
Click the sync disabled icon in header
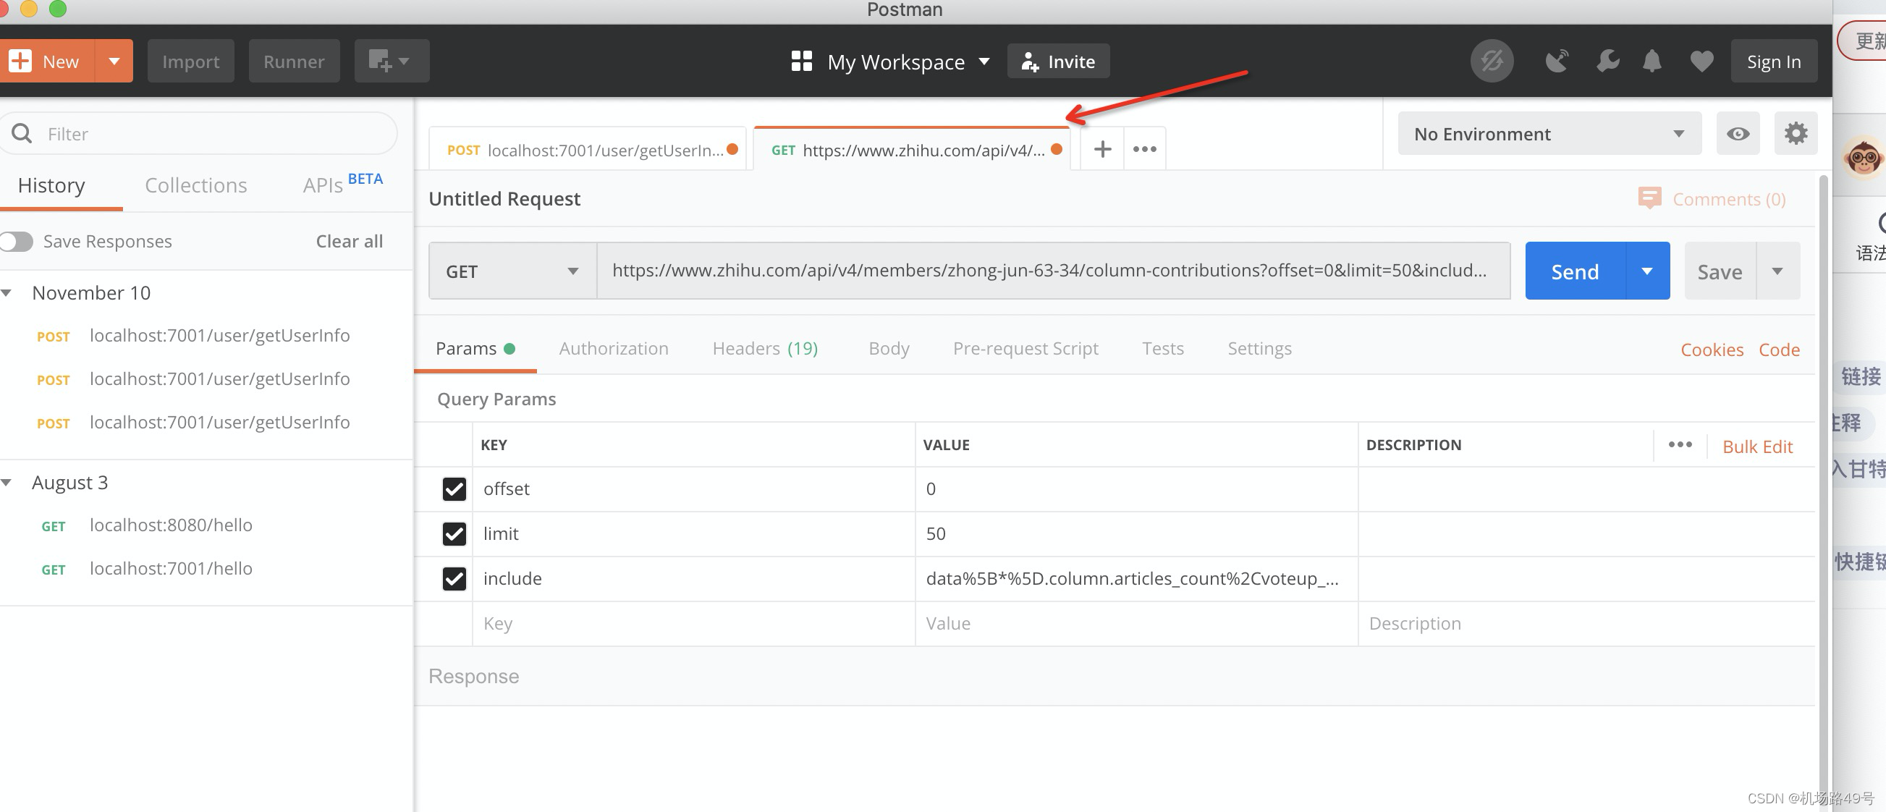1493,61
